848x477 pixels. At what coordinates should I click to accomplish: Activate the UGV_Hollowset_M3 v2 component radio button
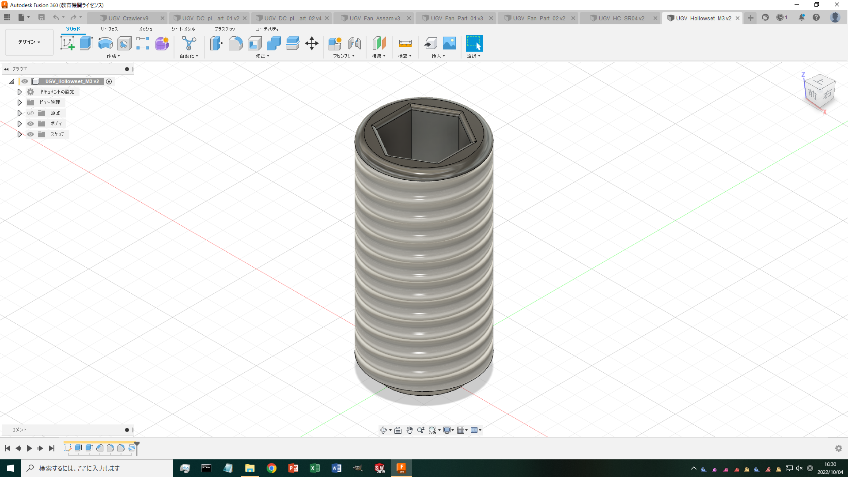[x=109, y=81]
